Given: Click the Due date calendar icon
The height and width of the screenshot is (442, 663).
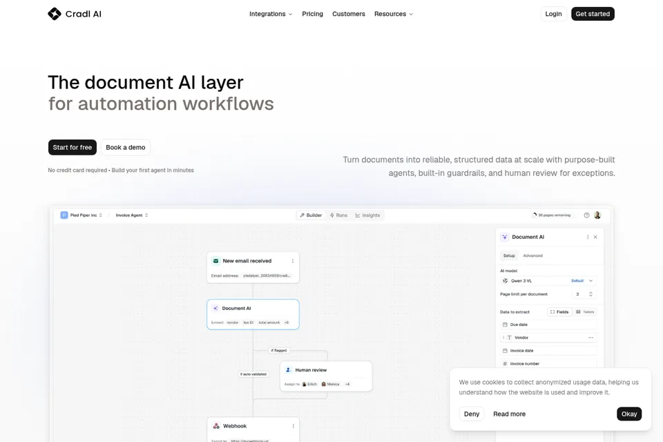Looking at the screenshot, I should 505,325.
